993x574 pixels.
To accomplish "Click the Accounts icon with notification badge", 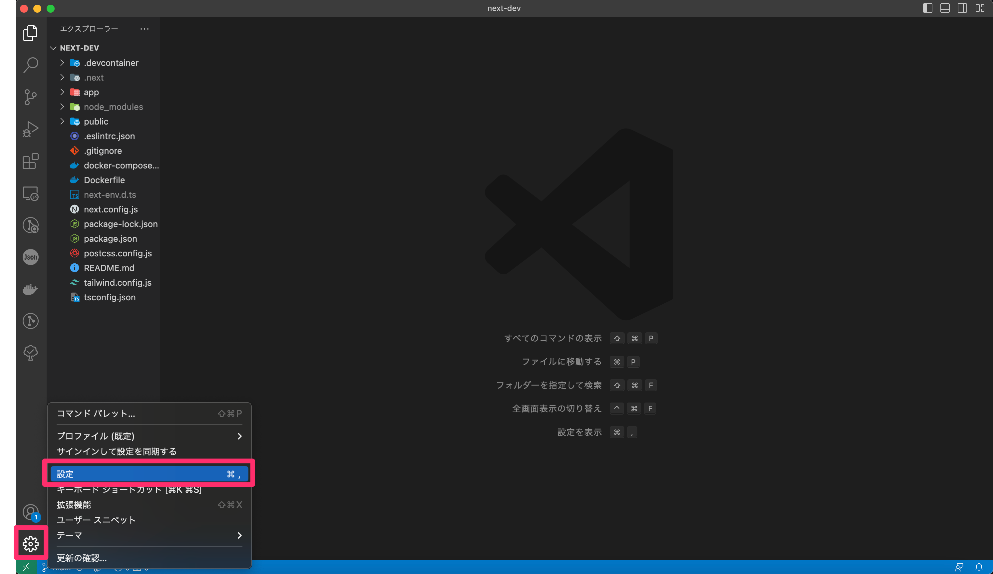I will [30, 512].
